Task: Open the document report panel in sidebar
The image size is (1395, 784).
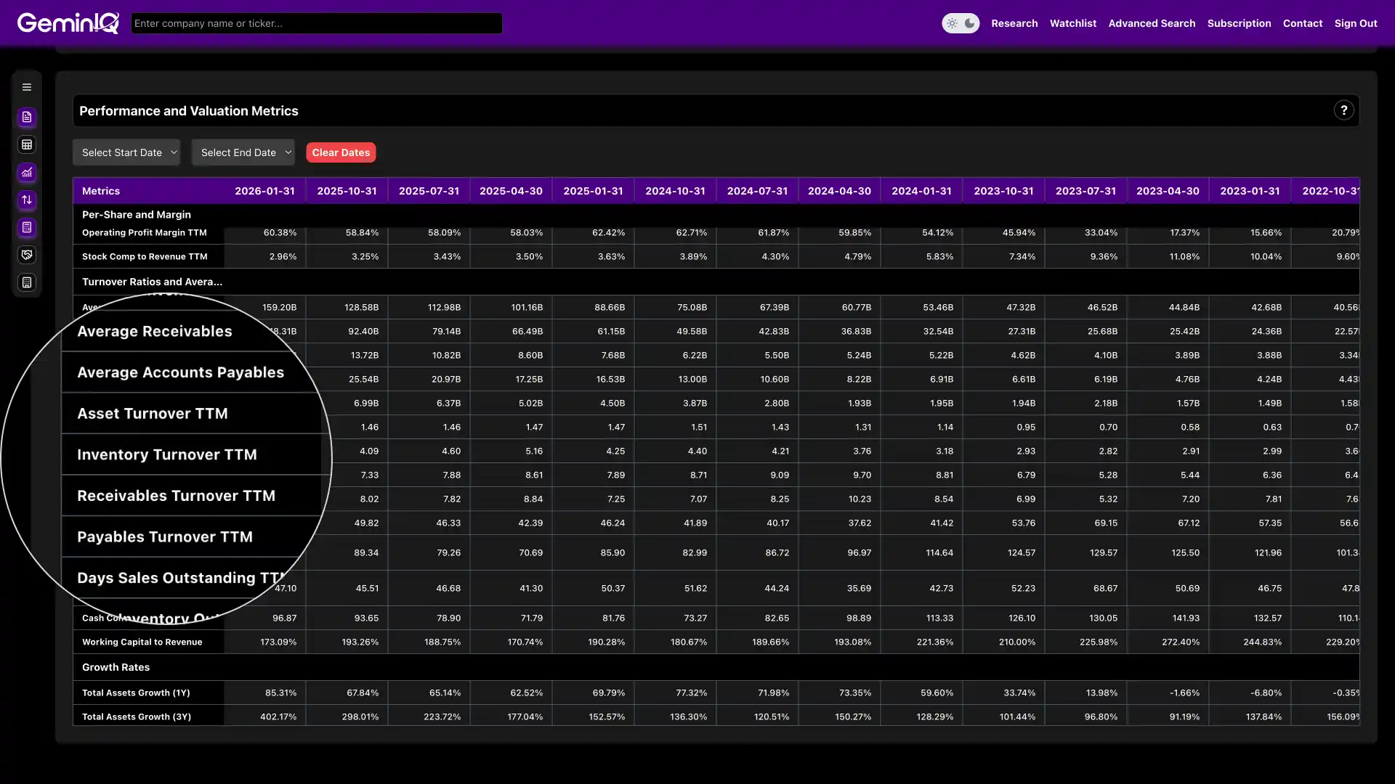Action: click(x=27, y=118)
